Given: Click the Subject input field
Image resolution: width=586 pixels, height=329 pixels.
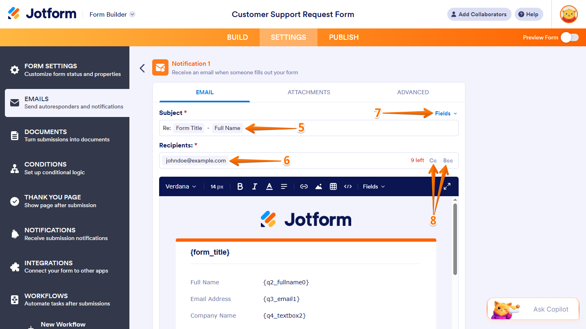Looking at the screenshot, I should coord(309,128).
